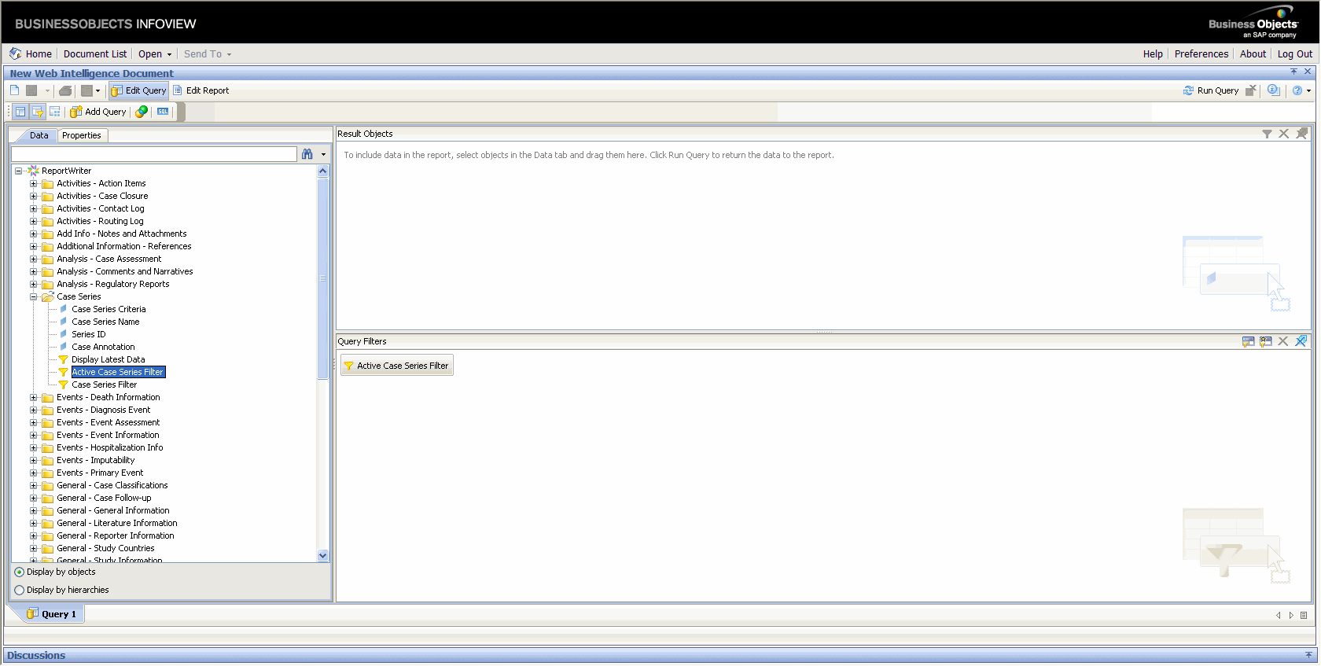Click the Add Query button
Image resolution: width=1321 pixels, height=666 pixels.
[x=98, y=112]
